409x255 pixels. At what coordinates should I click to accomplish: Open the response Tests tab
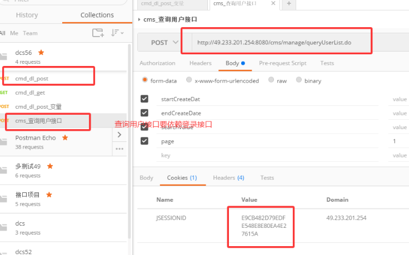267,178
